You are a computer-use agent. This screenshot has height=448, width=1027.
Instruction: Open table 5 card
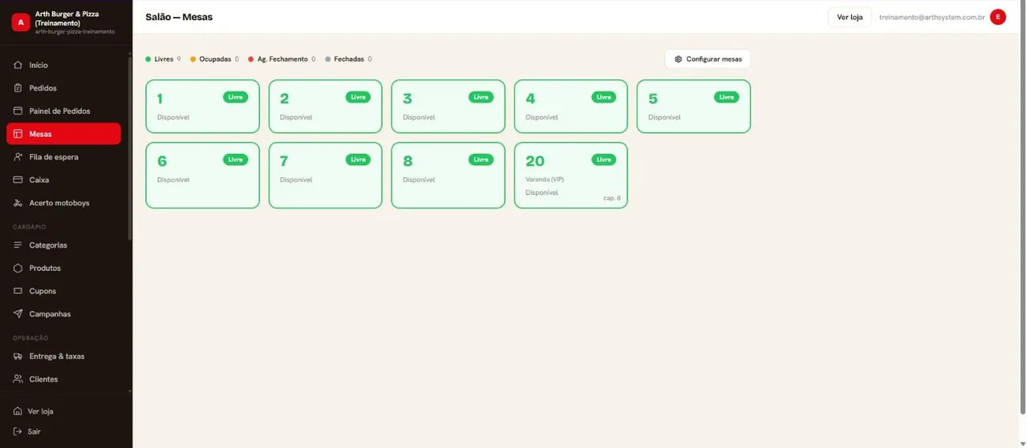point(693,106)
